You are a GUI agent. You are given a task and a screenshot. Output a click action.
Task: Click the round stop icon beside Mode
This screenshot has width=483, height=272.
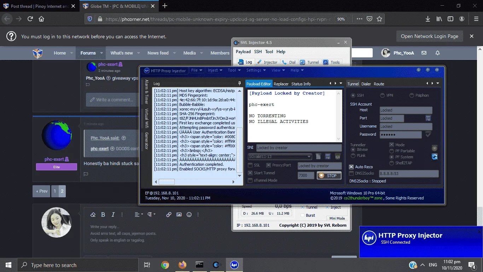(x=435, y=148)
